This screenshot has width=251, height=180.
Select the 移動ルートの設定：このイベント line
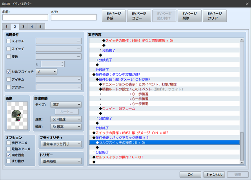tap(164, 89)
